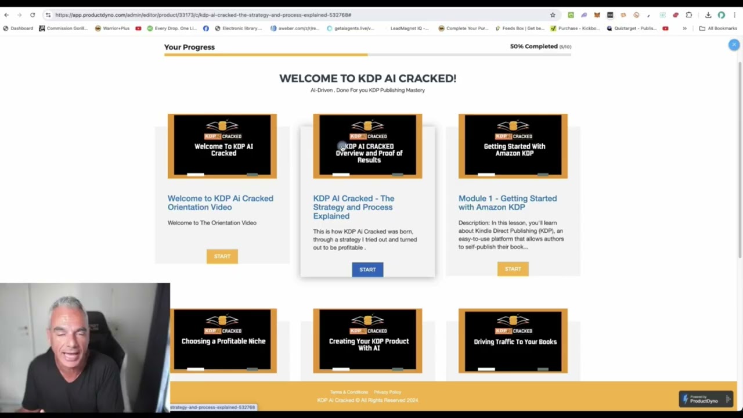The height and width of the screenshot is (418, 743).
Task: Start the Strategy and Process Explained lesson
Action: coord(367,269)
